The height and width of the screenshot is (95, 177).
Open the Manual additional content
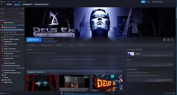click(x=150, y=54)
